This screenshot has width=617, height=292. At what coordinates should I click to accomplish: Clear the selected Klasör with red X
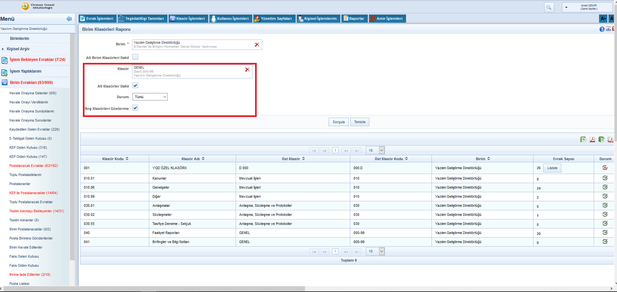click(247, 70)
